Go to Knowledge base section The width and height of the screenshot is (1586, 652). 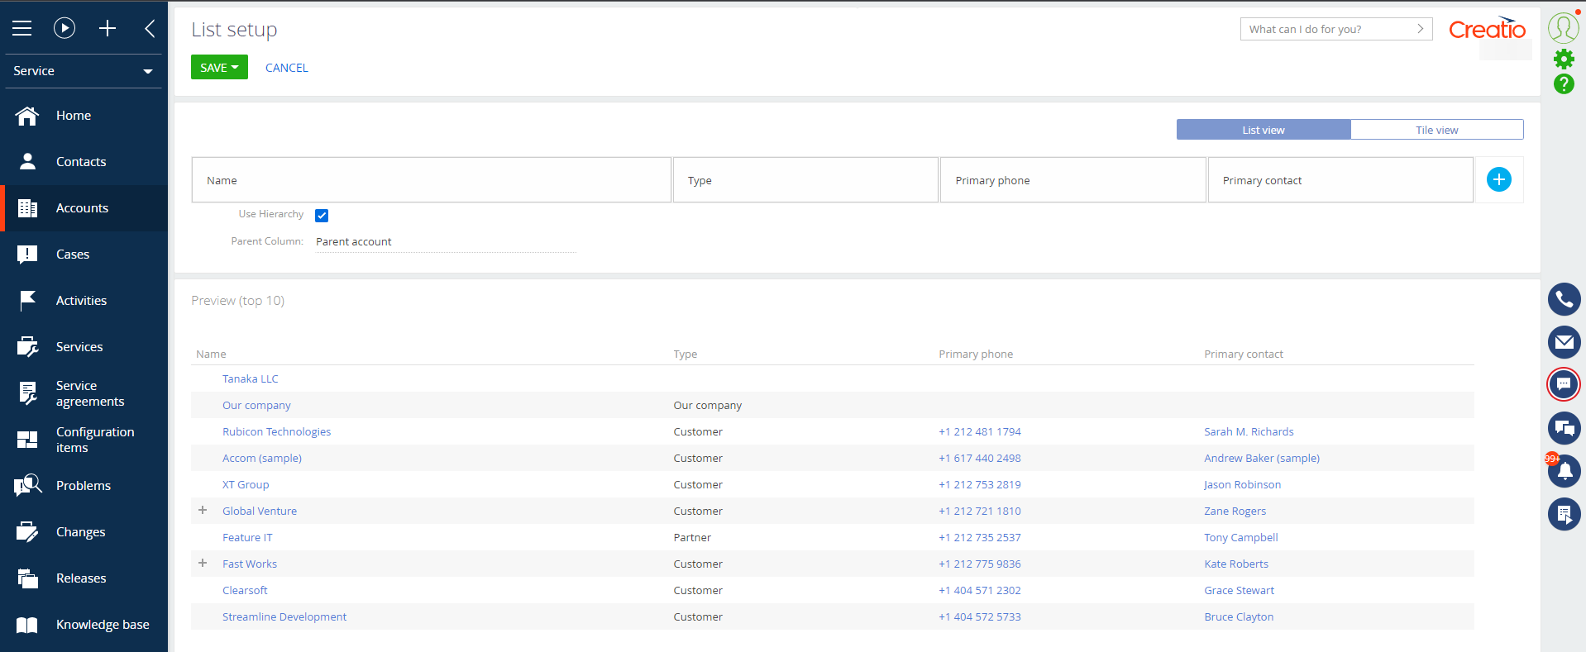click(103, 625)
